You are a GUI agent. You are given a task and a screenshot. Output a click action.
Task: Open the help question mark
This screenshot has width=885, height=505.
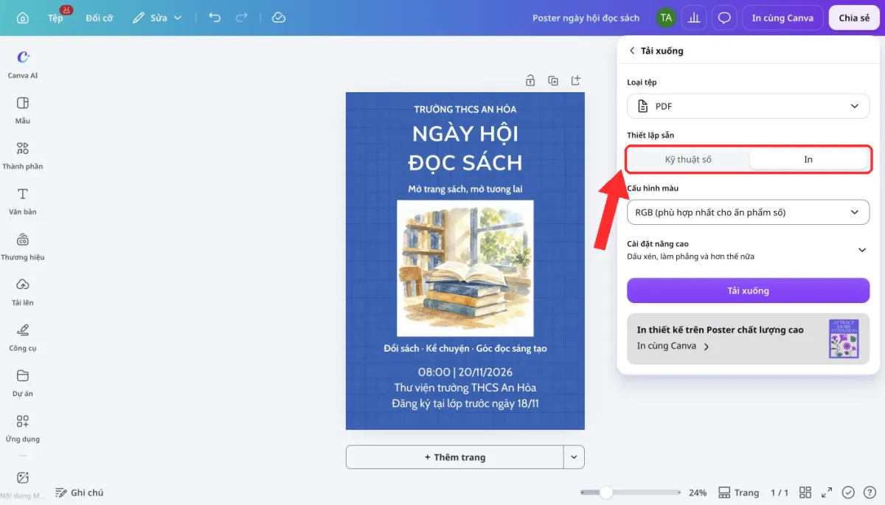coord(870,492)
